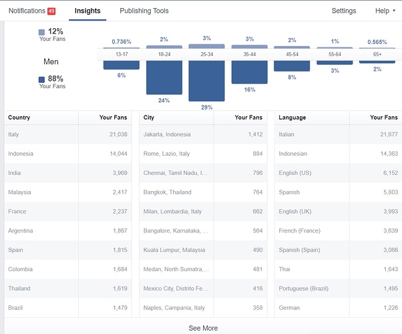Open the Notifications tab

(27, 11)
